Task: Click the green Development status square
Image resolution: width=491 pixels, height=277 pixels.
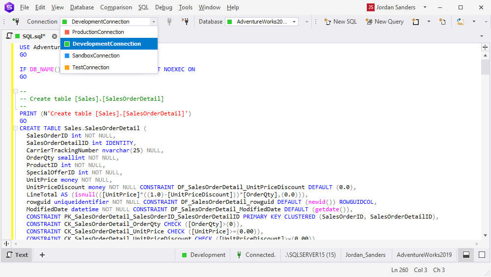Action: [x=185, y=255]
